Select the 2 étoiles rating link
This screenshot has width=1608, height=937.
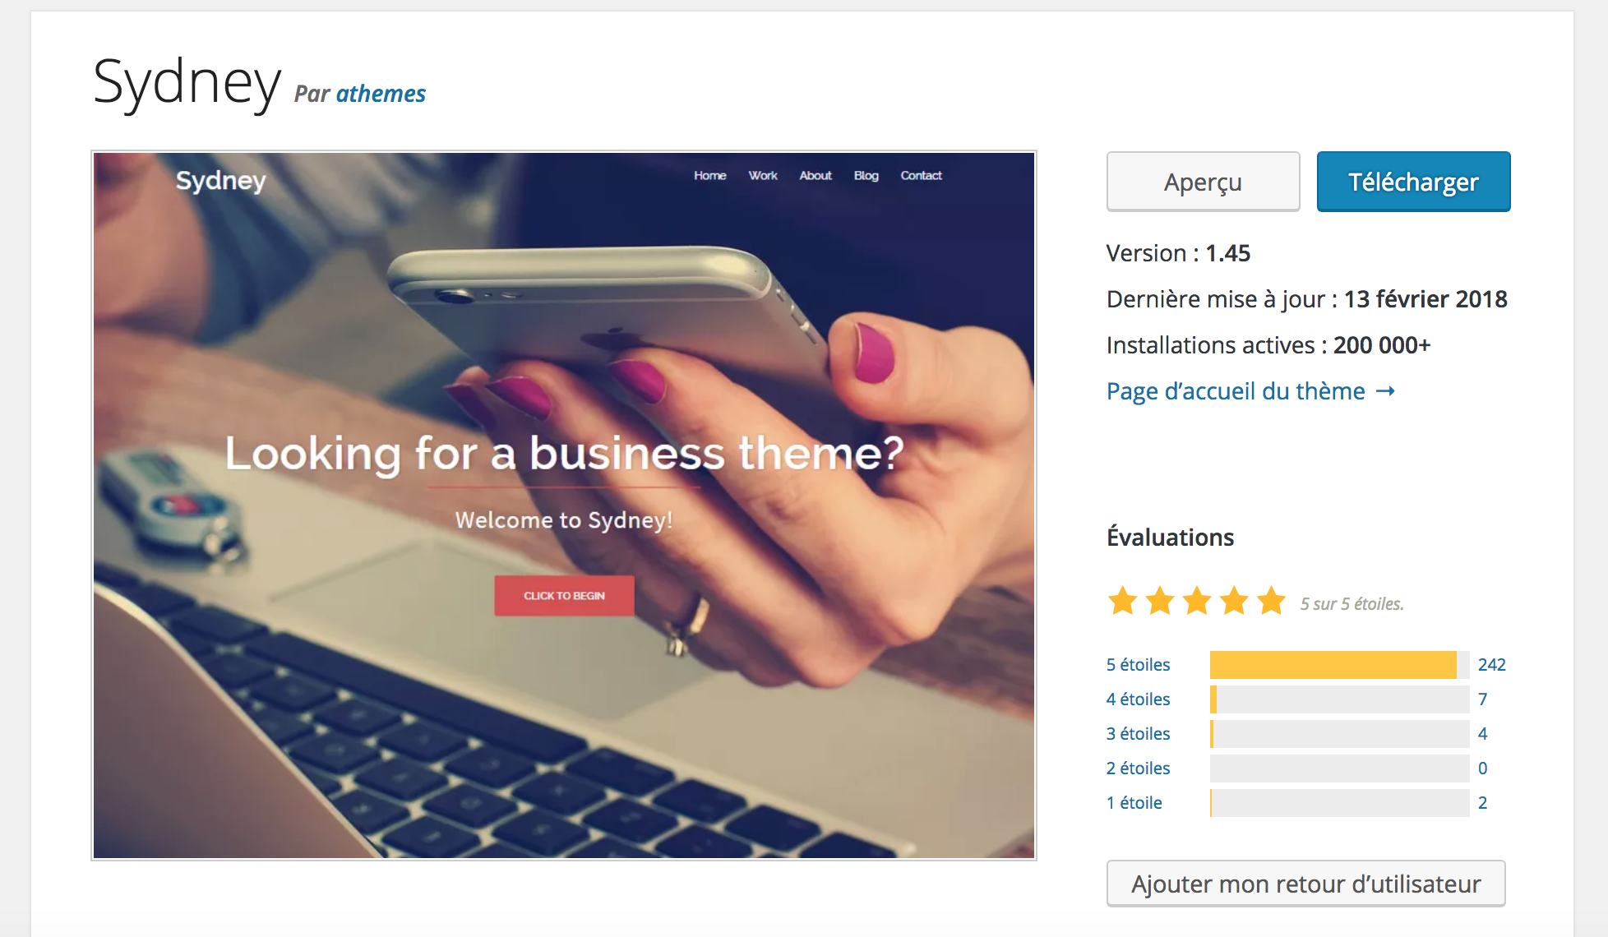click(x=1138, y=768)
